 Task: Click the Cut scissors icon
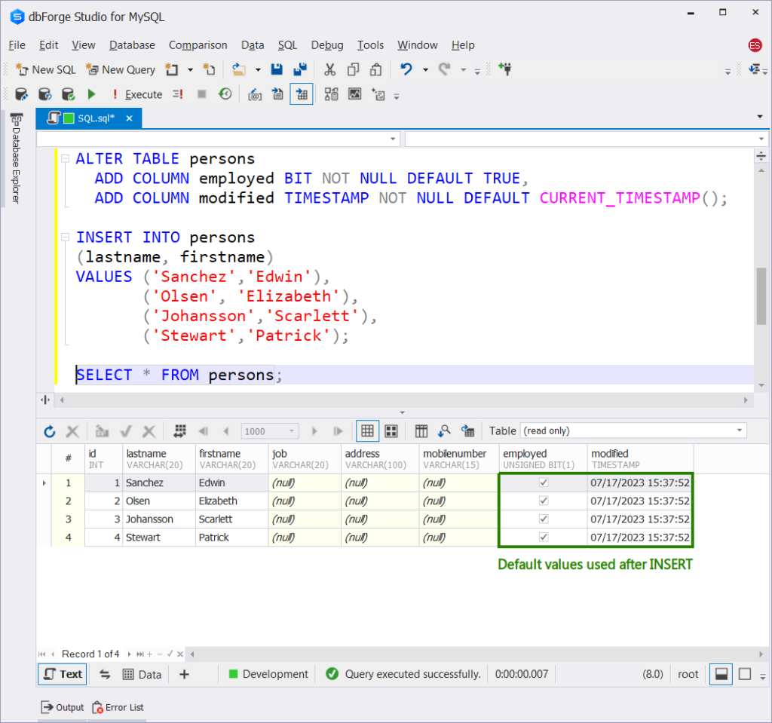[x=329, y=70]
